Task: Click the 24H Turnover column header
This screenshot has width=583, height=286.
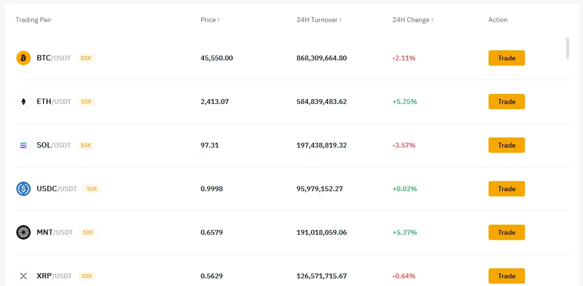Action: [x=317, y=20]
